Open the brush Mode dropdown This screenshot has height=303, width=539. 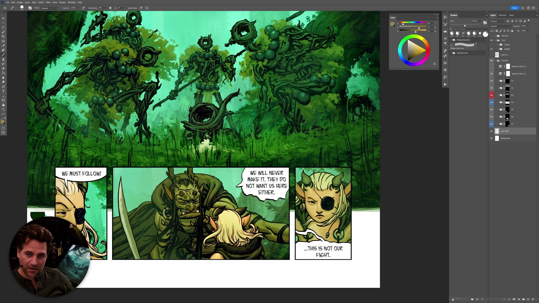point(49,8)
